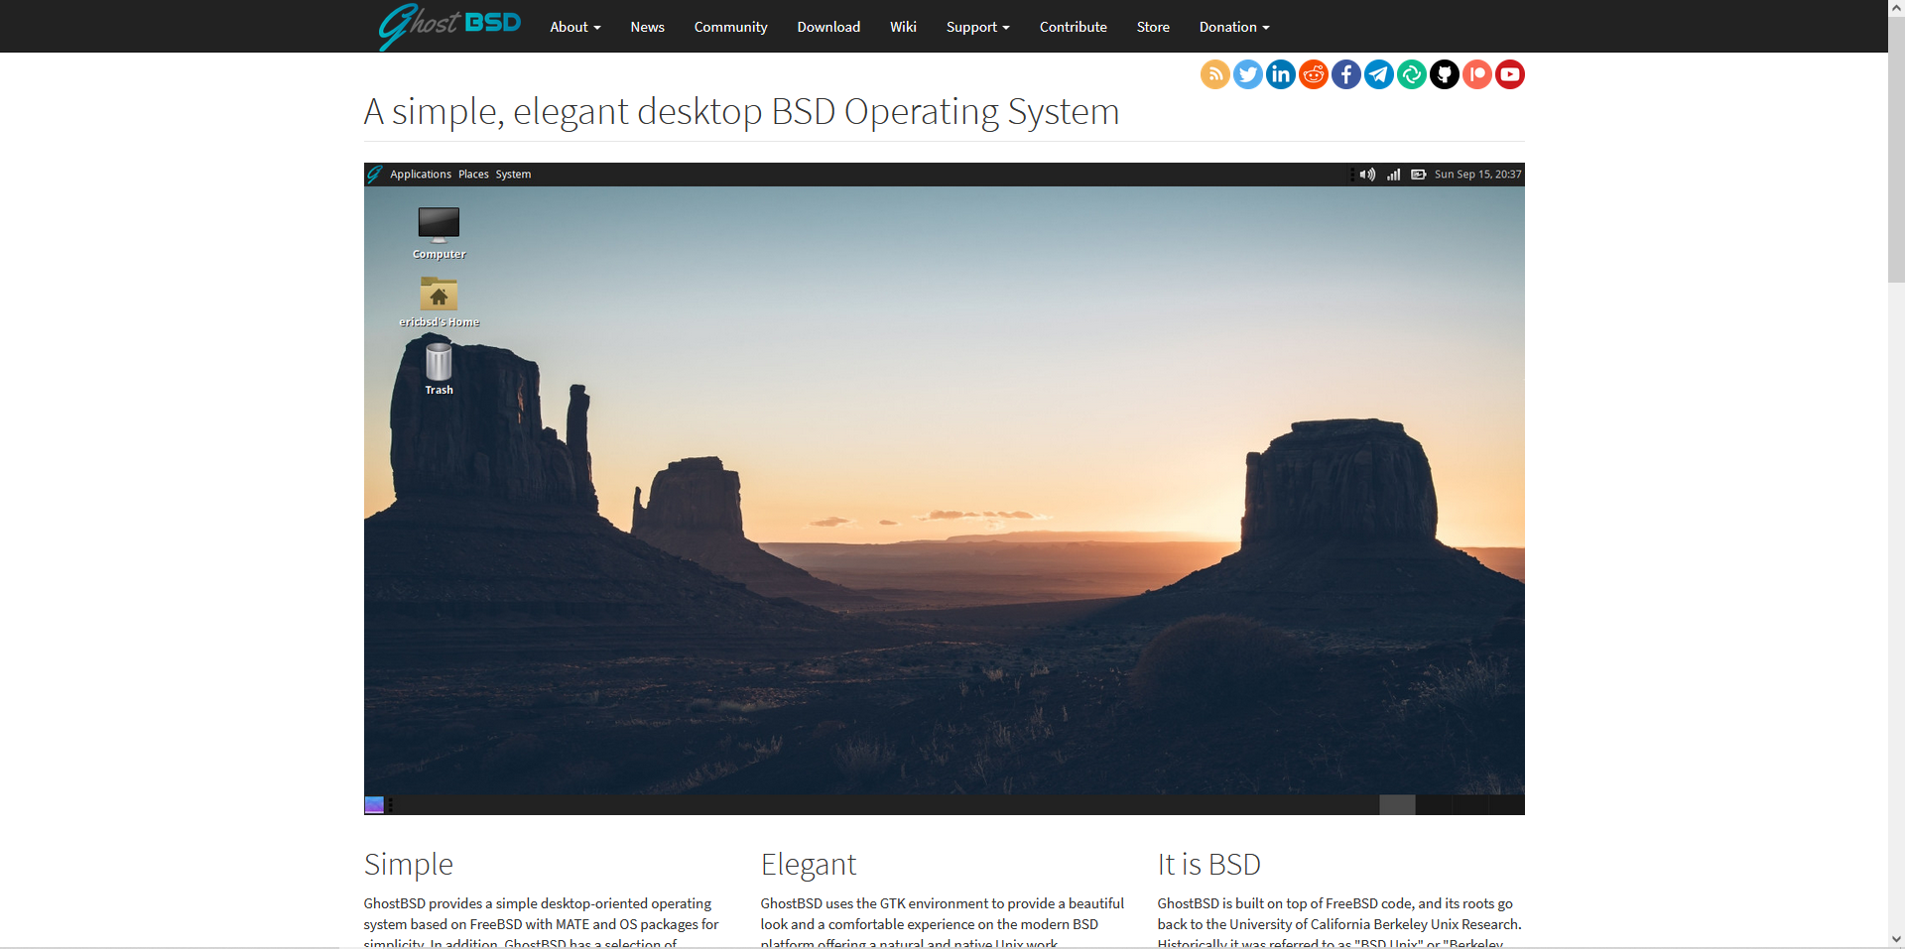This screenshot has height=949, width=1905.
Task: Navigate to the Download page
Action: tap(828, 27)
